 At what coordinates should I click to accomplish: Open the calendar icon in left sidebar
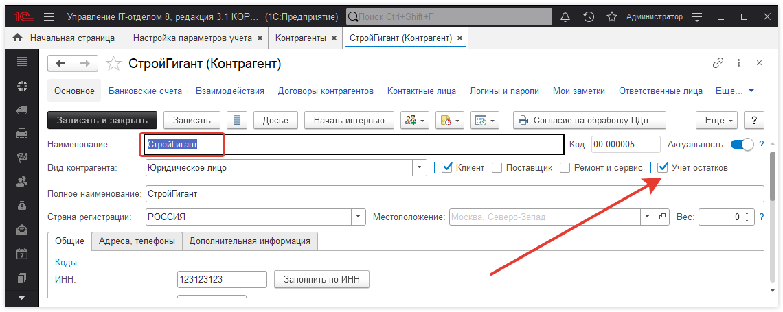22,254
